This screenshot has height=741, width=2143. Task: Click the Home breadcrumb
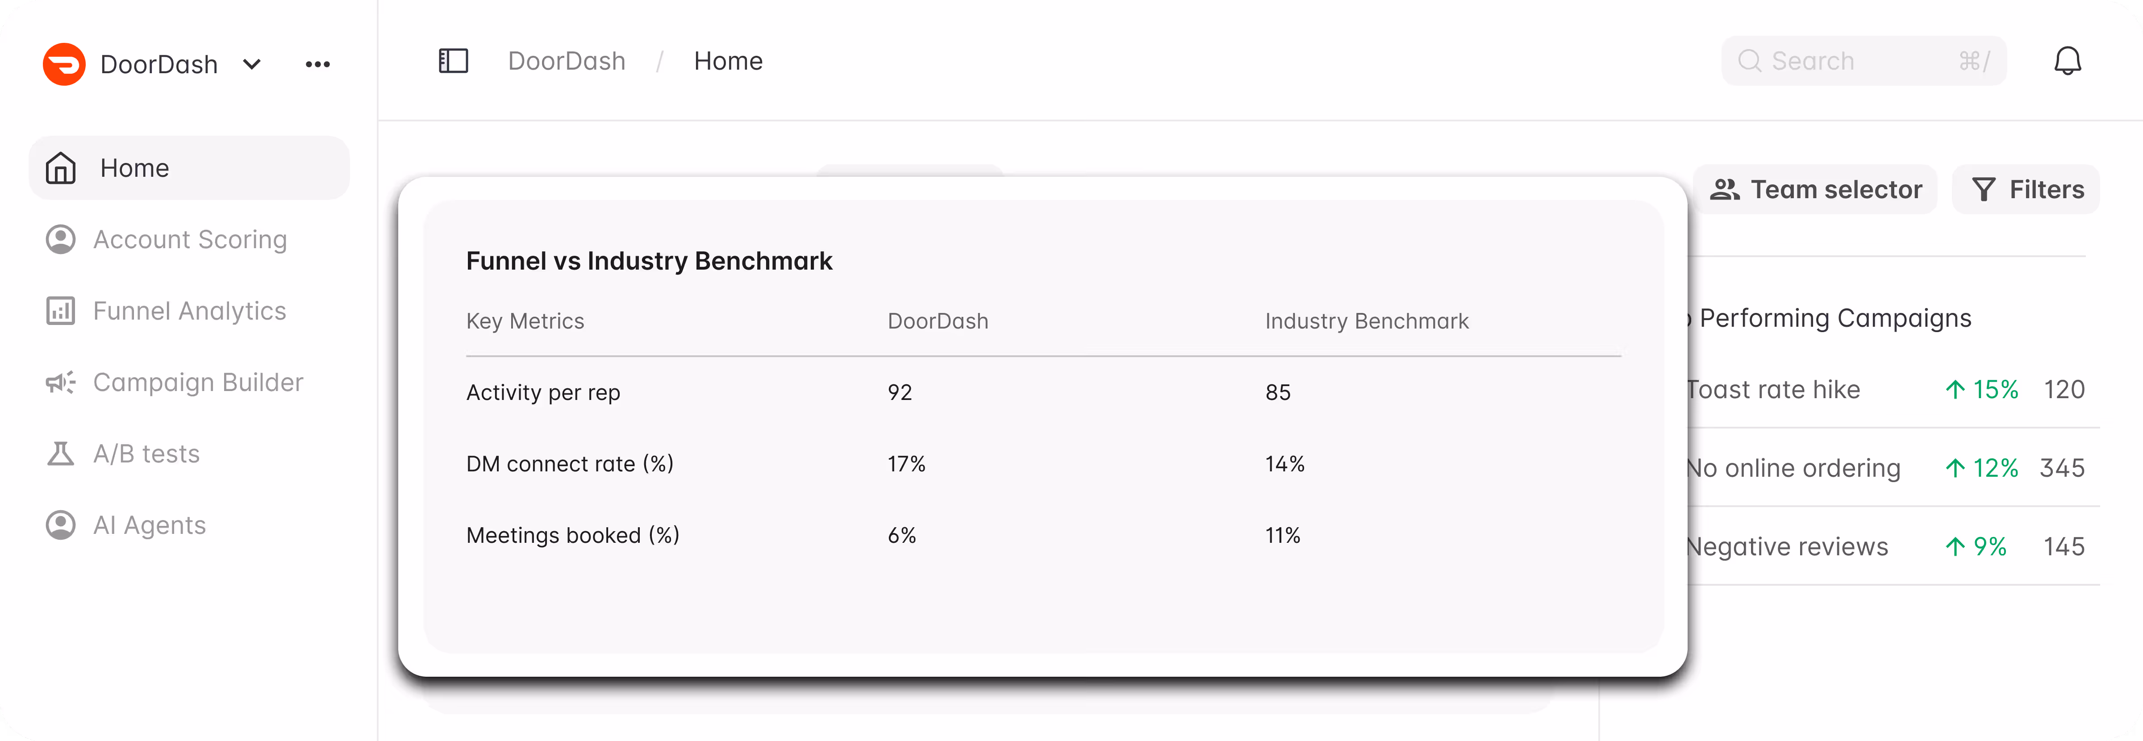pos(728,61)
